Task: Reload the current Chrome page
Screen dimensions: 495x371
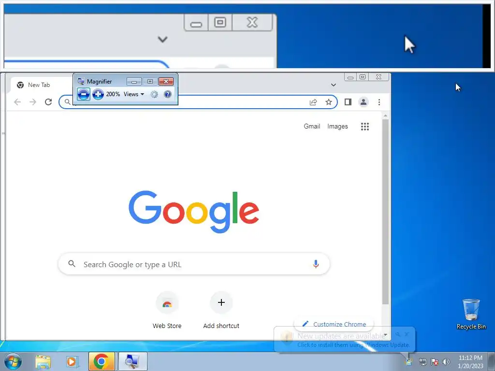Action: [48, 102]
